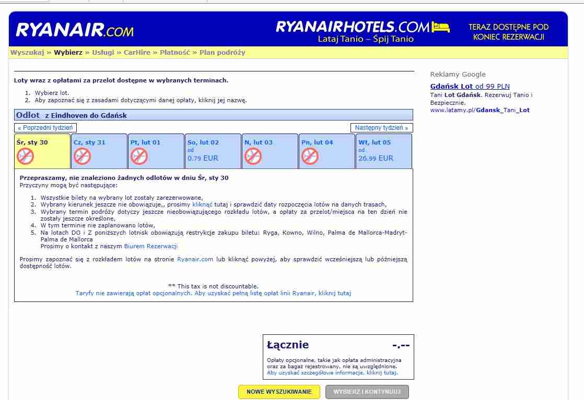The height and width of the screenshot is (400, 584).
Task: Open the 'Taryfy nie zawierają opłat opcjonalnych' link
Action: point(213,293)
